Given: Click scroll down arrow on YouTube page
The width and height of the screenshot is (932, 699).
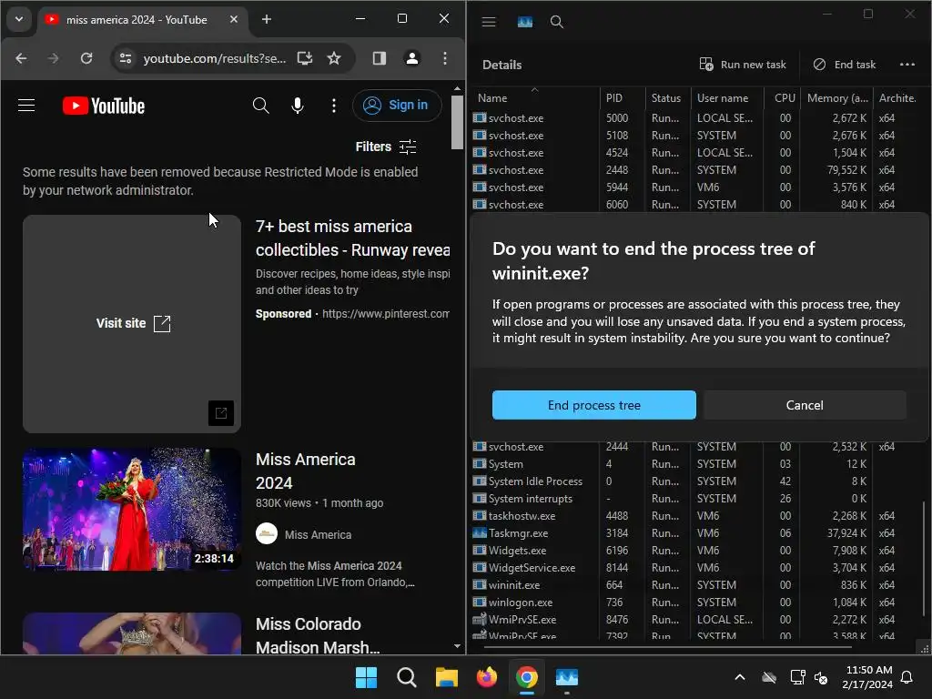Looking at the screenshot, I should [x=457, y=646].
